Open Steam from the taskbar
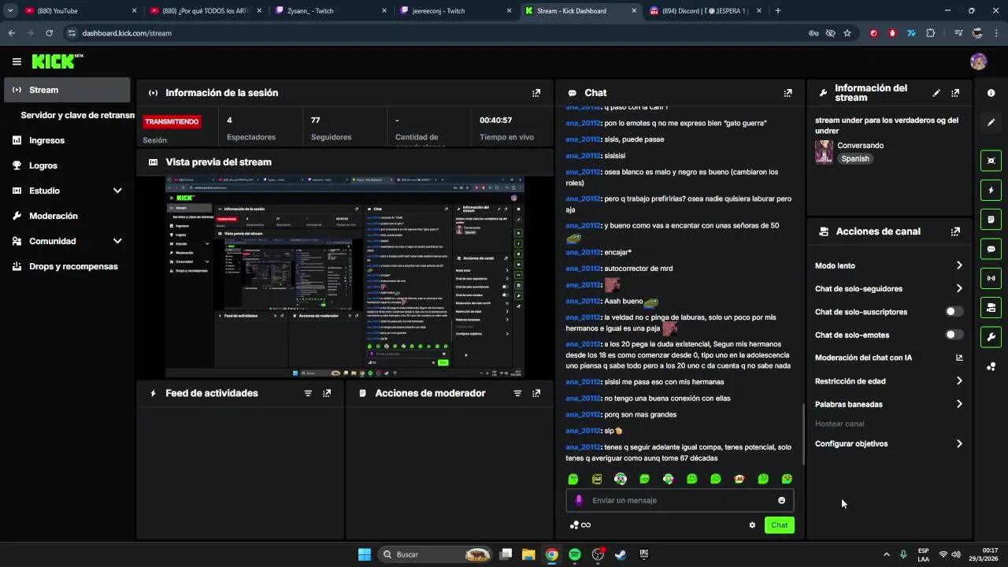Viewport: 1008px width, 567px height. click(621, 554)
